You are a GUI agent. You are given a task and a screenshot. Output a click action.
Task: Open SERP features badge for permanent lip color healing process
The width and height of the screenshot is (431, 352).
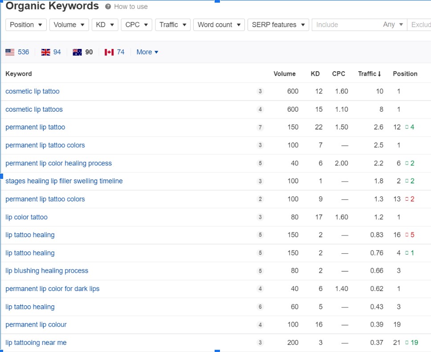point(260,163)
